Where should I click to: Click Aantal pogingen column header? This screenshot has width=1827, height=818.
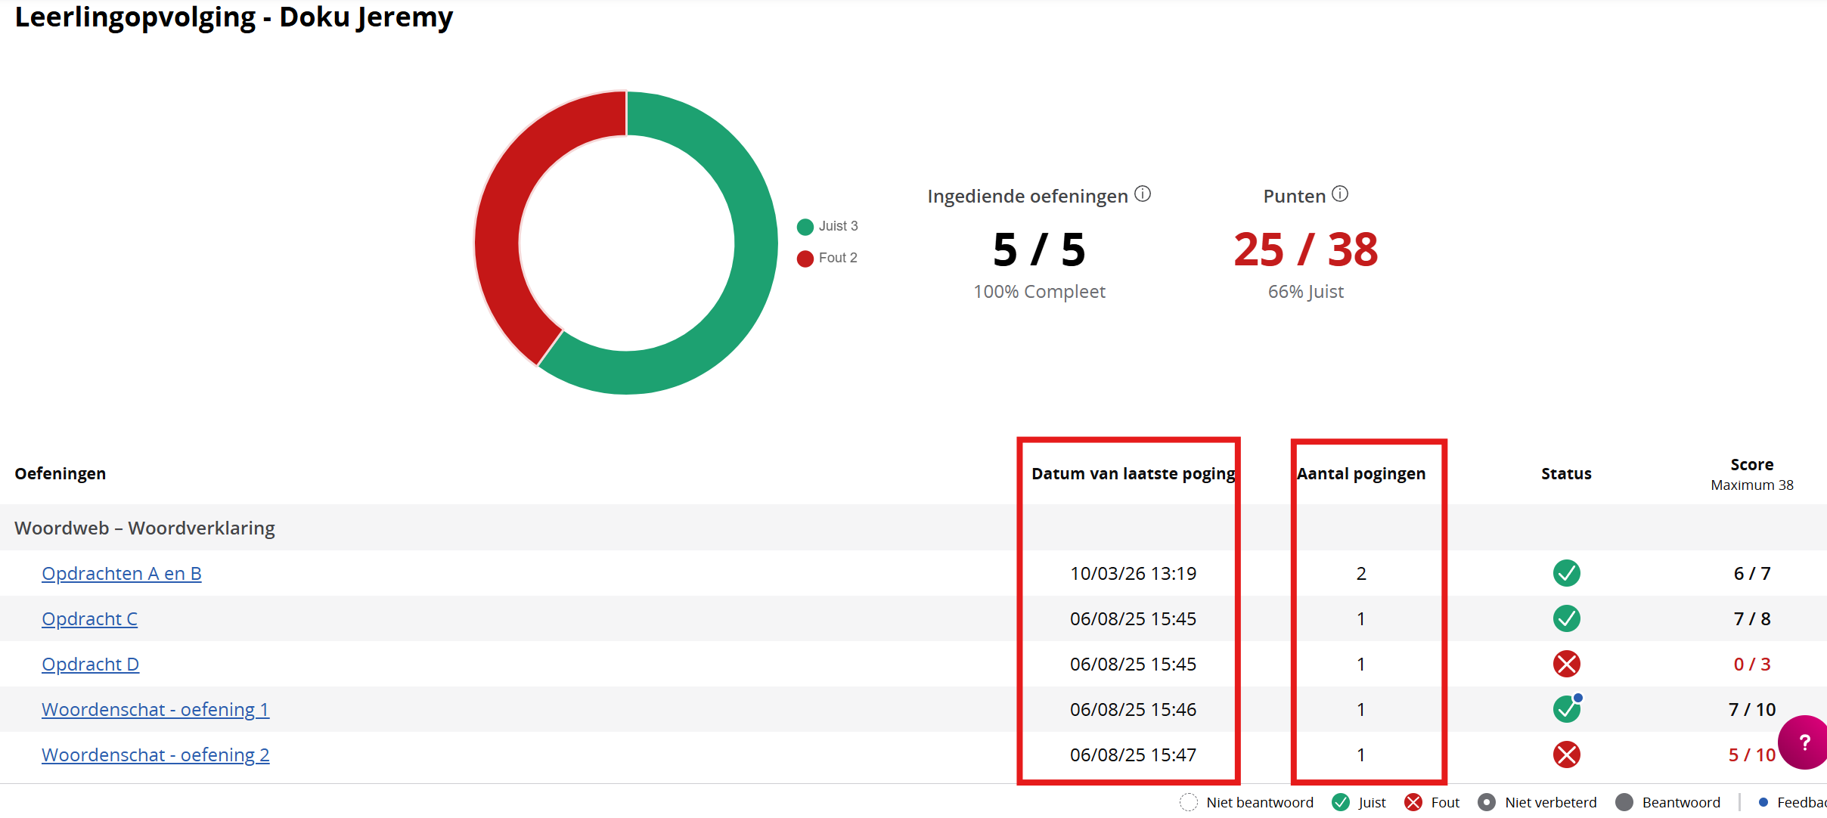pyautogui.click(x=1361, y=474)
